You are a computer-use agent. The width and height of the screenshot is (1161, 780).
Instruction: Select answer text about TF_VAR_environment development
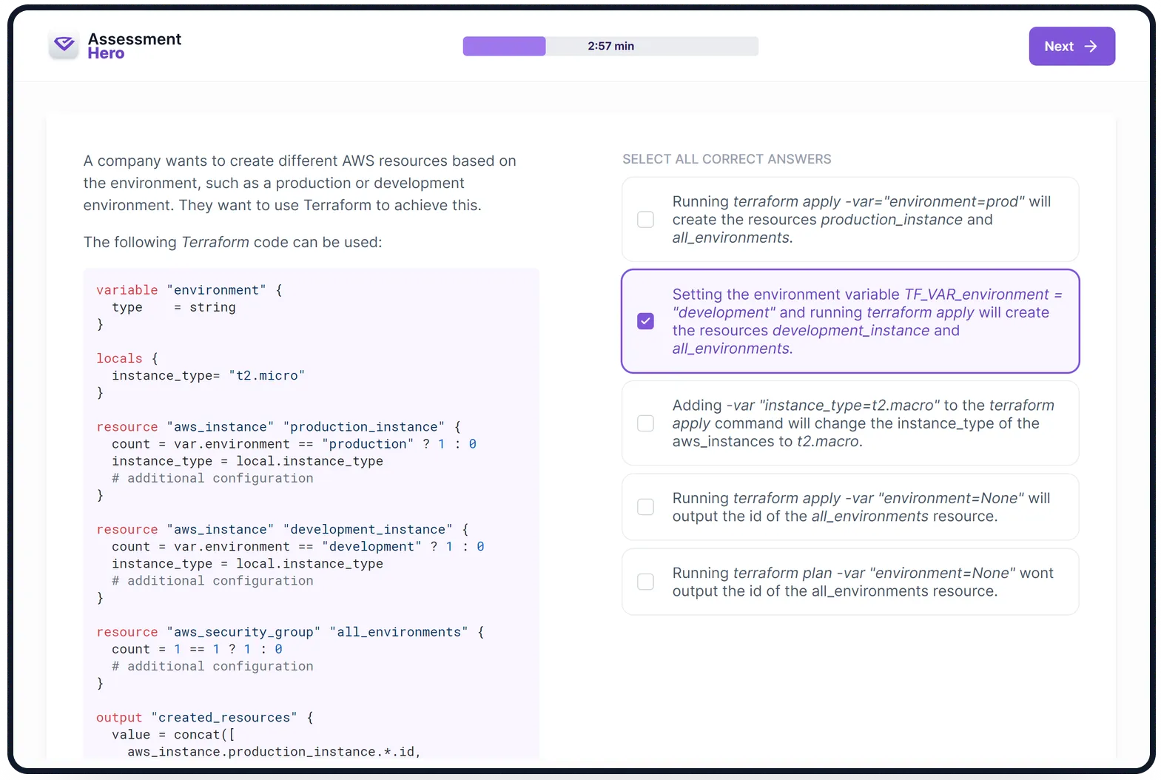pyautogui.click(x=867, y=321)
